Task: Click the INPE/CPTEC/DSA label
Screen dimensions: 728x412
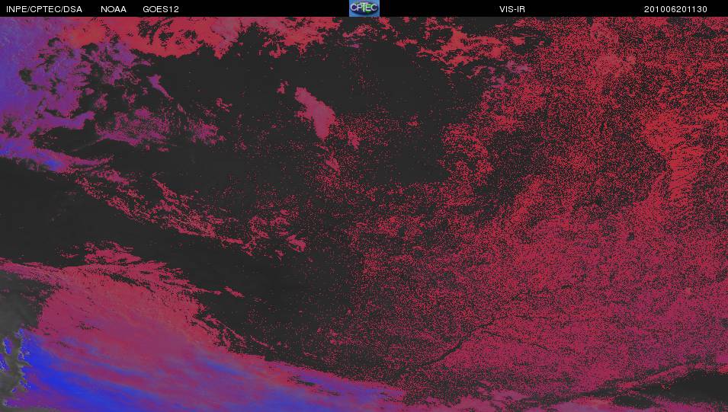Action: (44, 9)
